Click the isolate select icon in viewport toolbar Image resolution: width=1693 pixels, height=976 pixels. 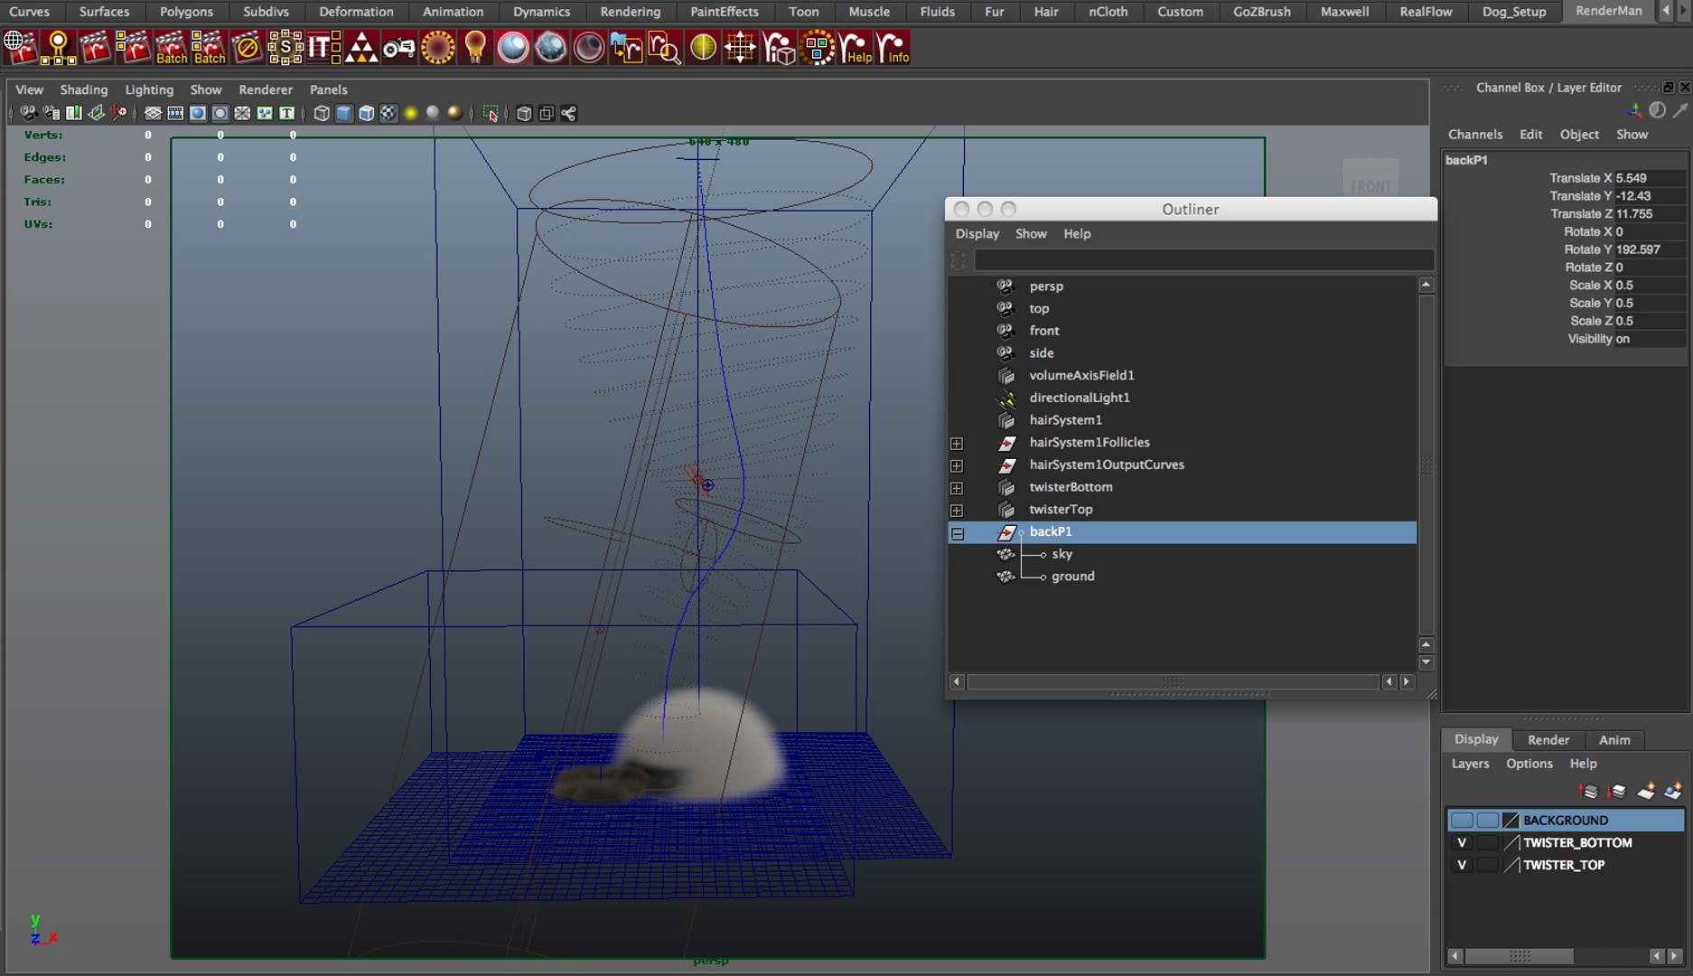pos(491,113)
